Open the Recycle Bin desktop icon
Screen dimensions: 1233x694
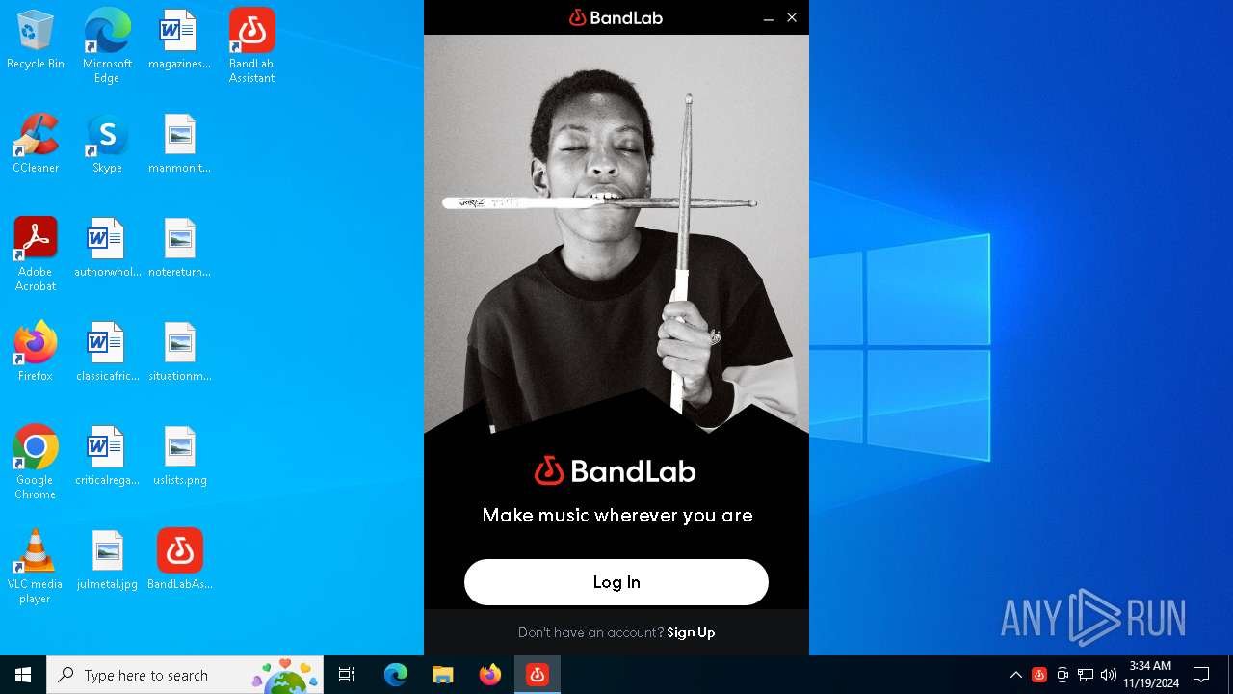(x=36, y=40)
